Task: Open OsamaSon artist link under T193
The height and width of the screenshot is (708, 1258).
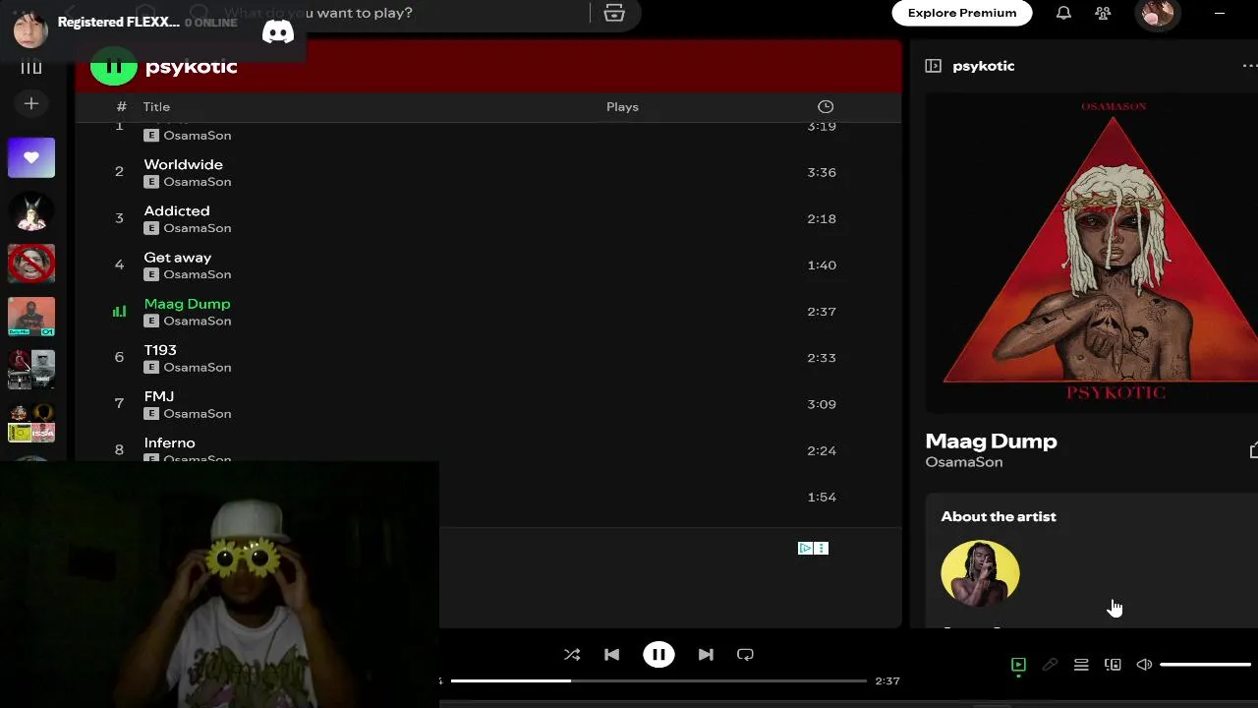Action: (198, 368)
